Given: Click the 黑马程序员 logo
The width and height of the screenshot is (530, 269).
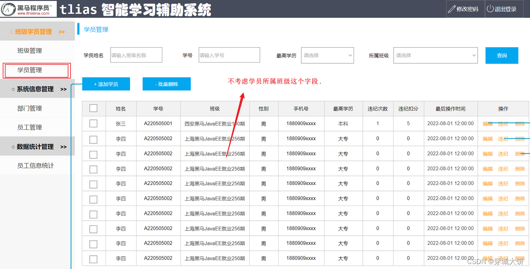Looking at the screenshot, I should (28, 9).
